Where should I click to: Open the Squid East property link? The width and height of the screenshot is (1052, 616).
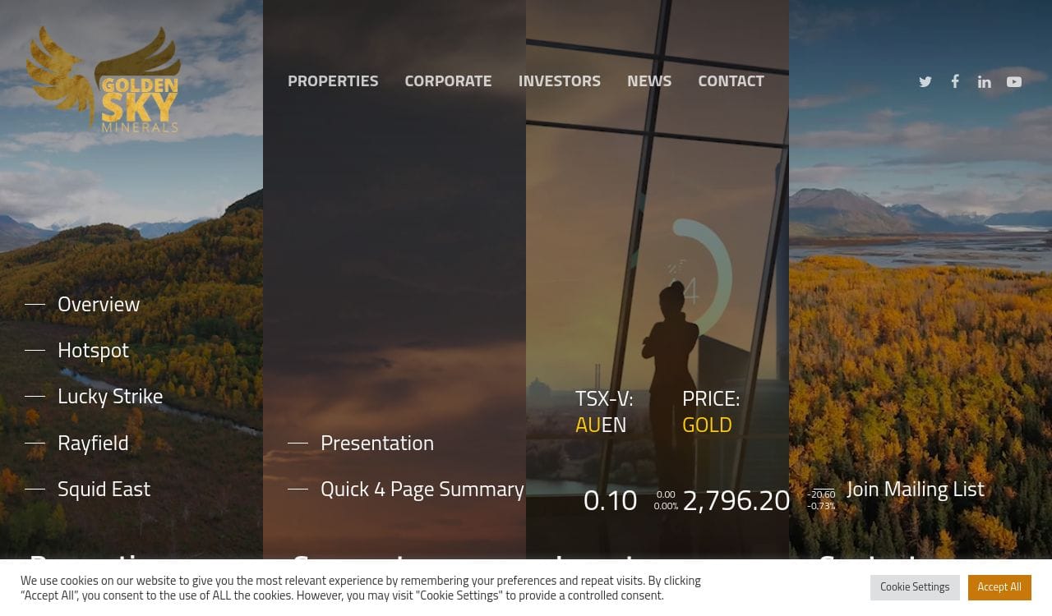[104, 489]
